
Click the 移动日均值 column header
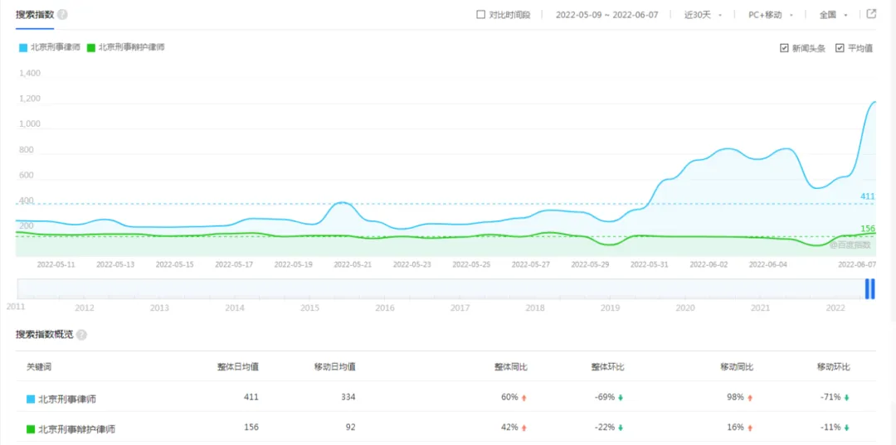pyautogui.click(x=335, y=367)
